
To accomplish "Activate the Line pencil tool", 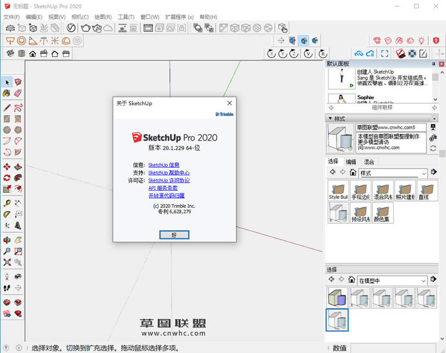I will (x=7, y=107).
